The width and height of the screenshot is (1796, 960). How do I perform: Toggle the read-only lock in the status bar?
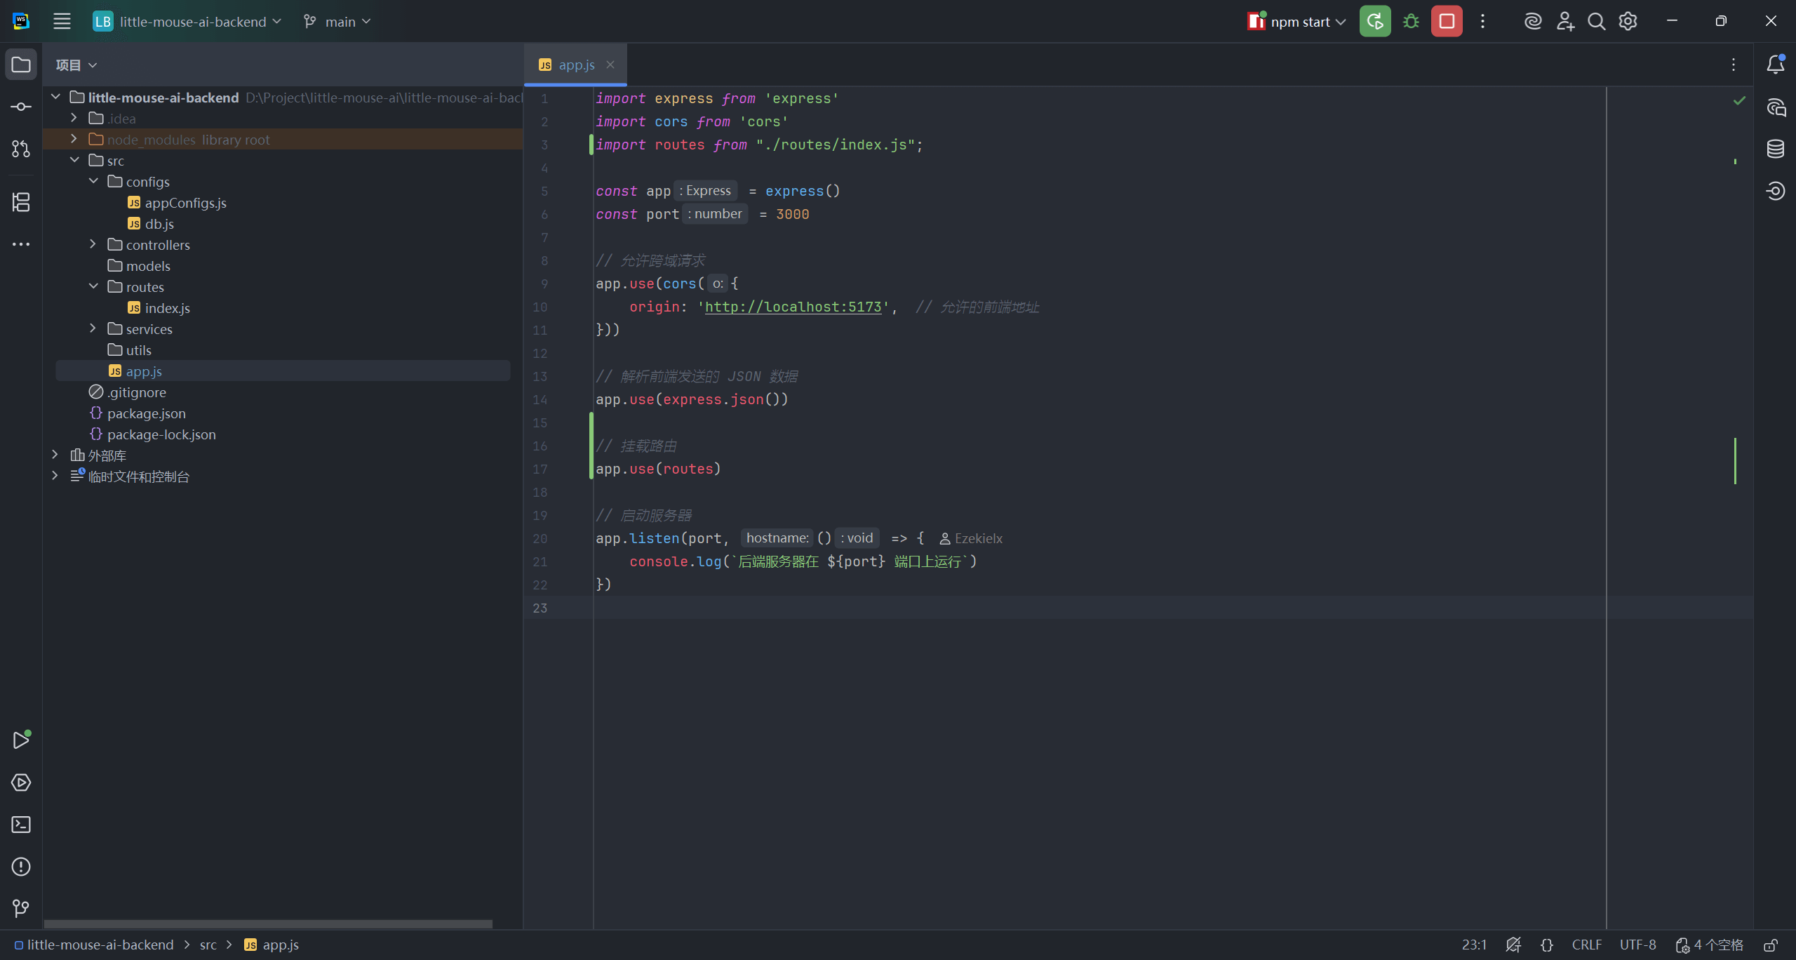[x=1771, y=945]
